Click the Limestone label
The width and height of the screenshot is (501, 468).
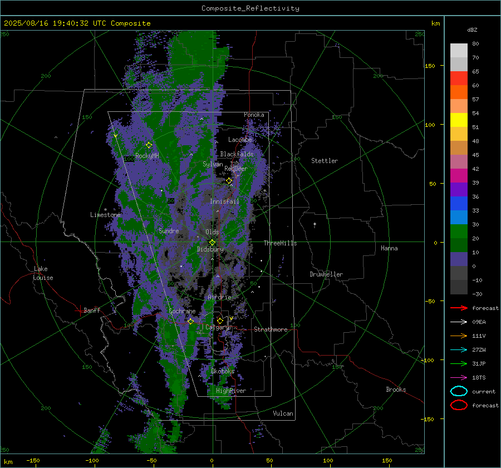coord(105,215)
